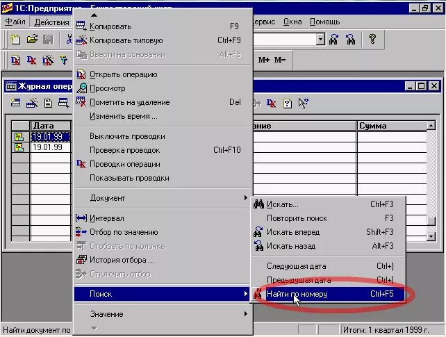This screenshot has height=337, width=446.
Task: Click the up arrow at menu top
Action: point(94,15)
